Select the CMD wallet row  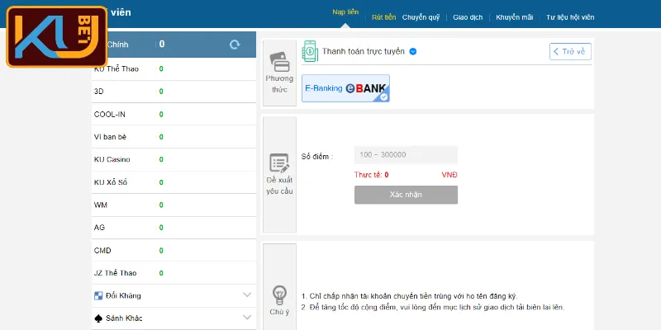click(174, 251)
